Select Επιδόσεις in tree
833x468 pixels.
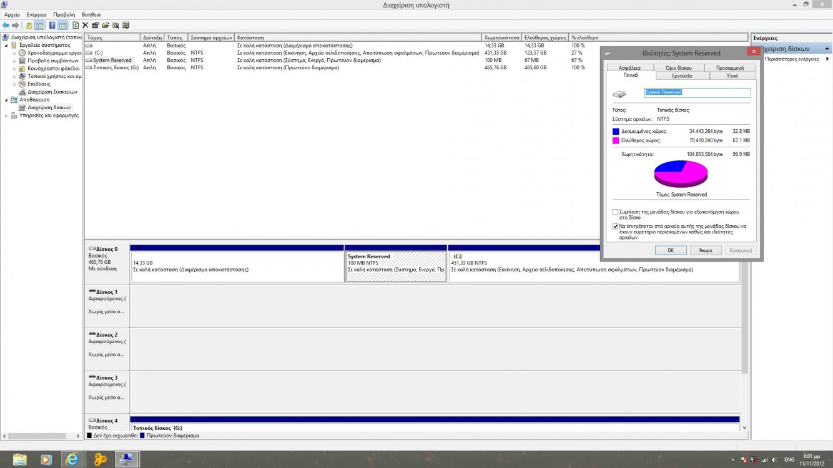[39, 84]
